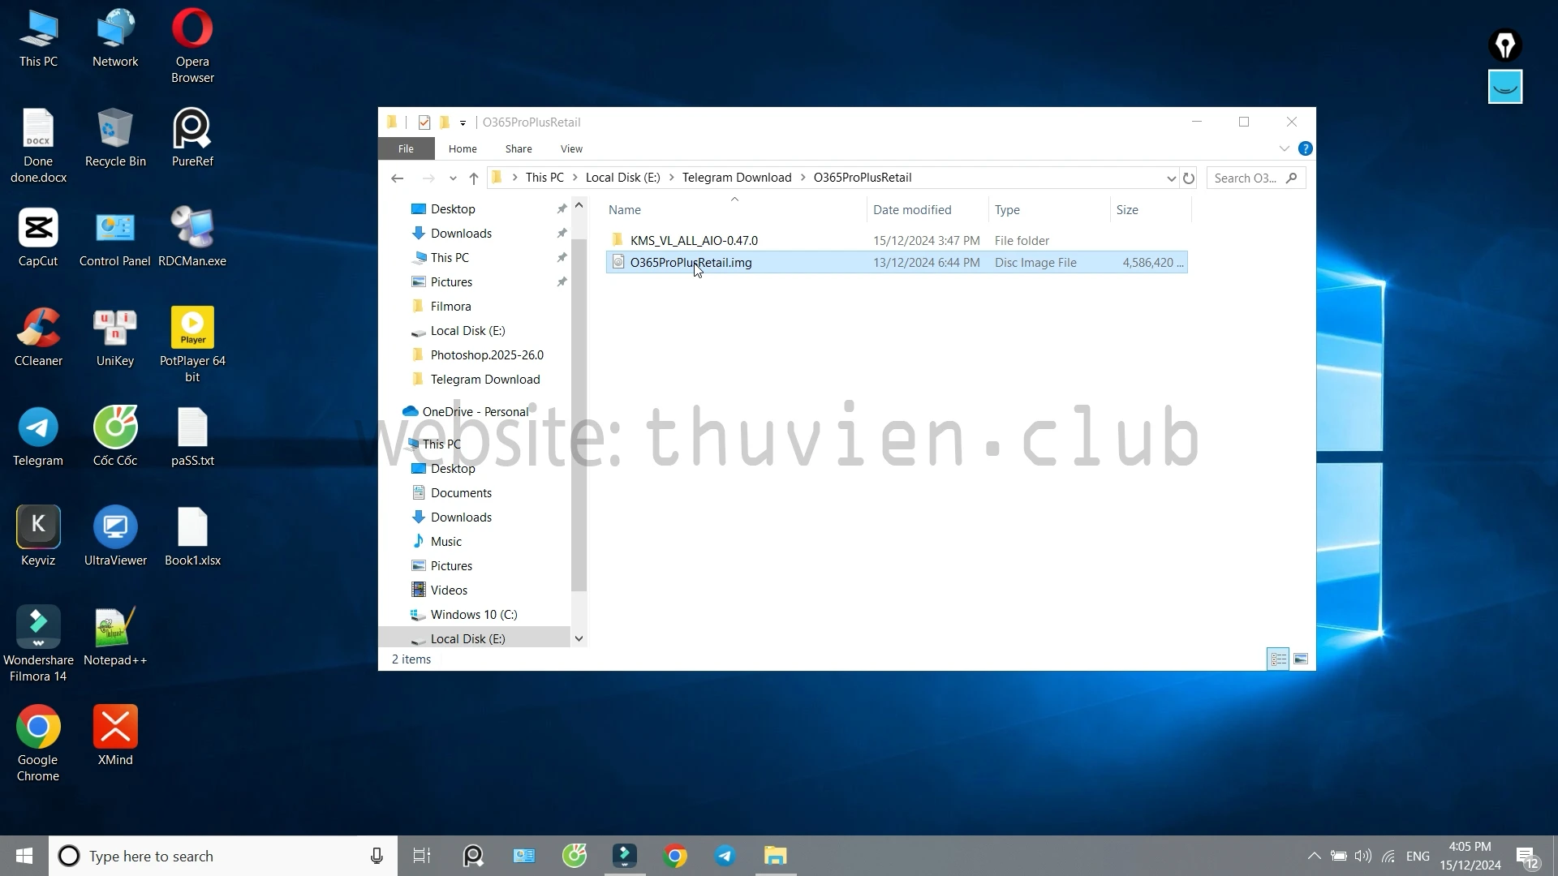Refresh the current folder view
The height and width of the screenshot is (876, 1558).
[1189, 178]
